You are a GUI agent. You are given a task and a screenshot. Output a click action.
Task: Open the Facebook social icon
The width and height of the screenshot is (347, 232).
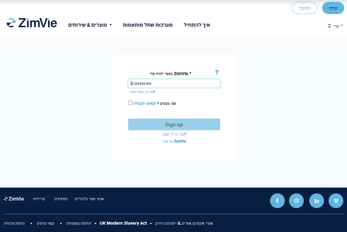tap(277, 201)
